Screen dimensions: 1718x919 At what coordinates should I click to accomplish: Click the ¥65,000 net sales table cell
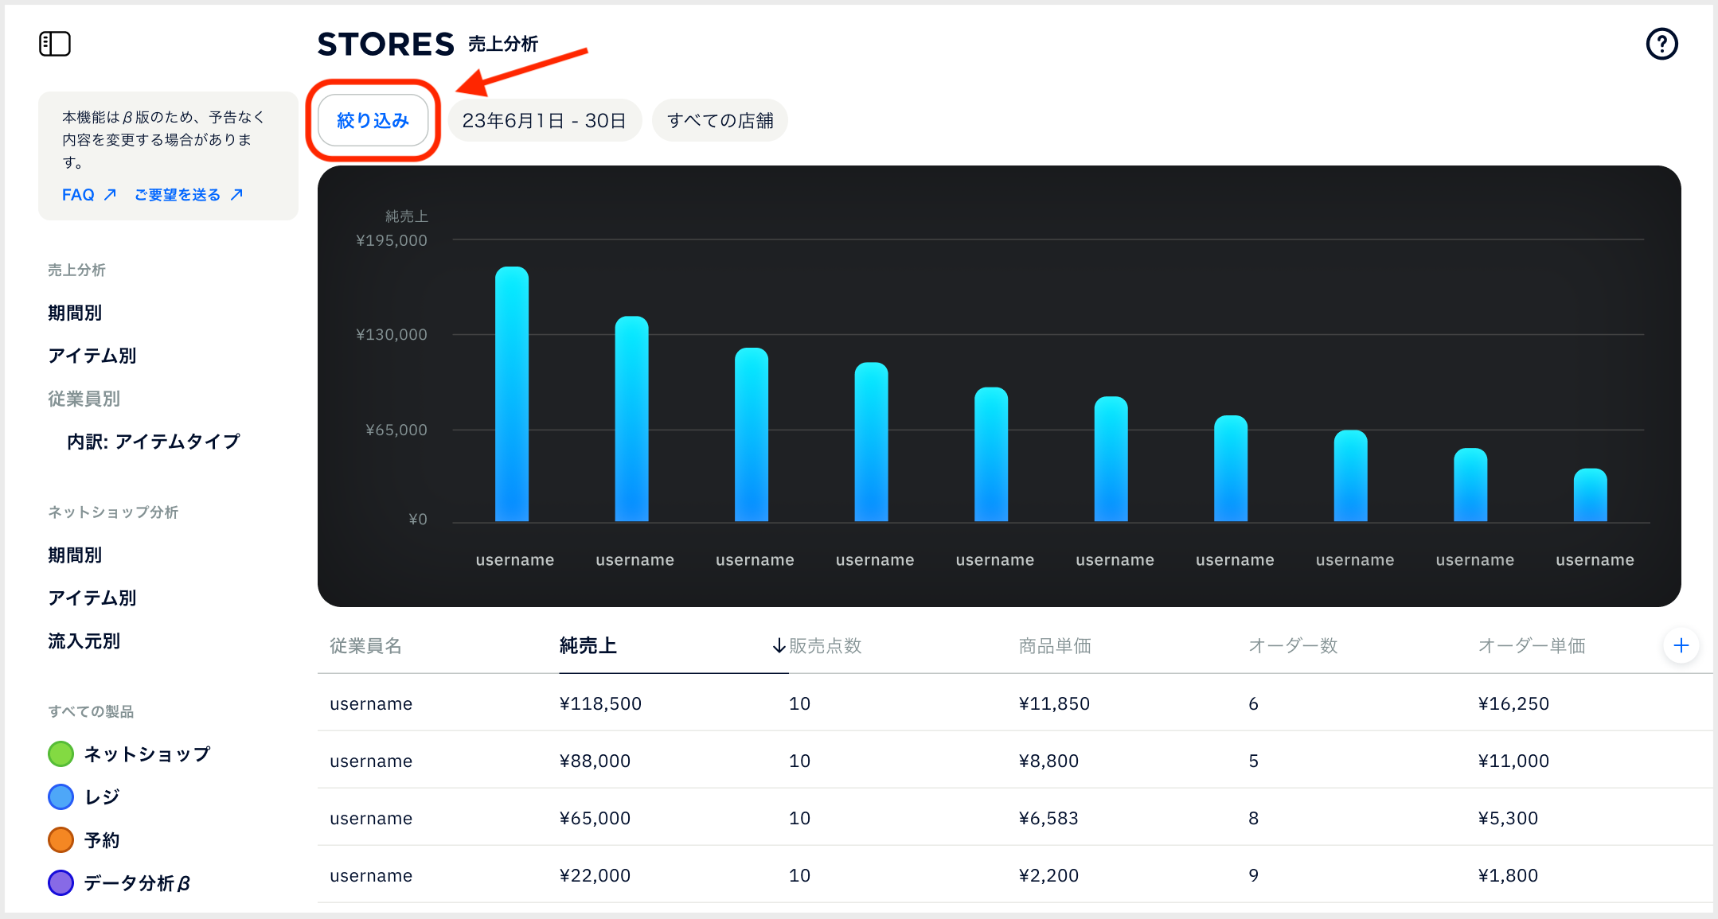coord(595,818)
